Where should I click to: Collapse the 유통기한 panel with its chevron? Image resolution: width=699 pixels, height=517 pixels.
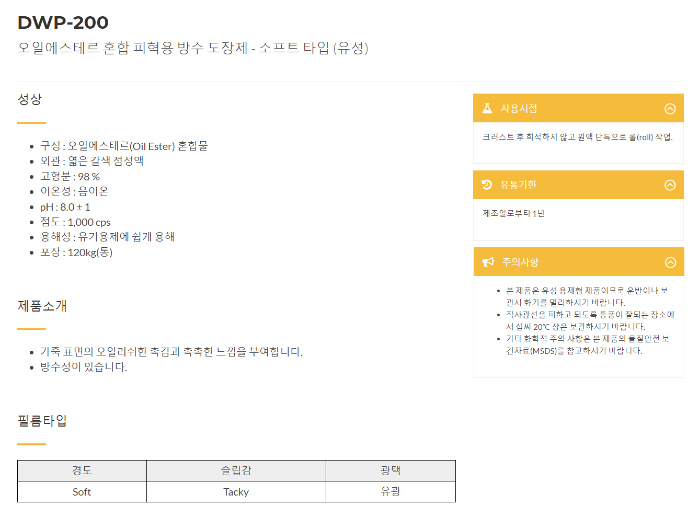pyautogui.click(x=670, y=185)
